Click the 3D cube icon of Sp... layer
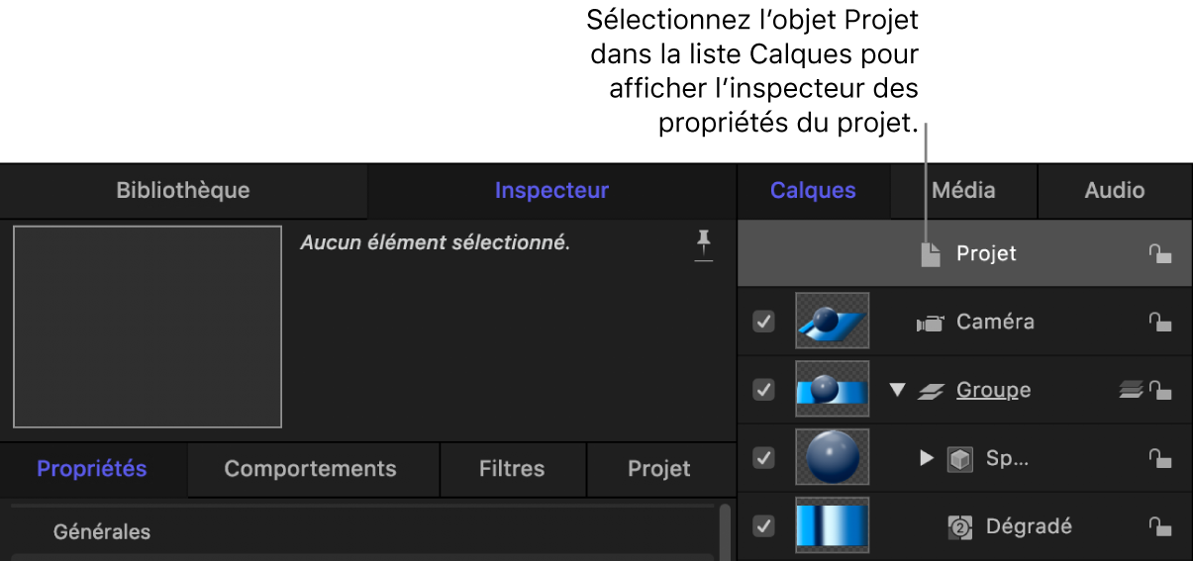1193x561 pixels. pyautogui.click(x=959, y=458)
